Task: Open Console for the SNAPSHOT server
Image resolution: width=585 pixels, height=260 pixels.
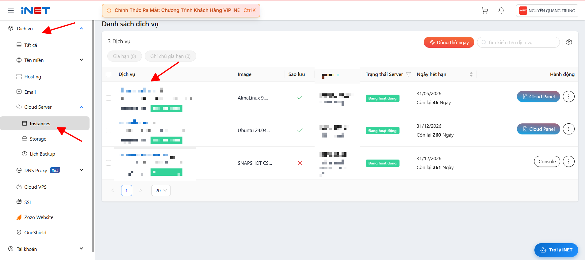Action: (547, 161)
